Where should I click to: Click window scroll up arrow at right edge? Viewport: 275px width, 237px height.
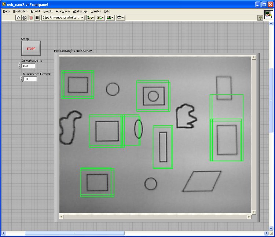point(271,24)
